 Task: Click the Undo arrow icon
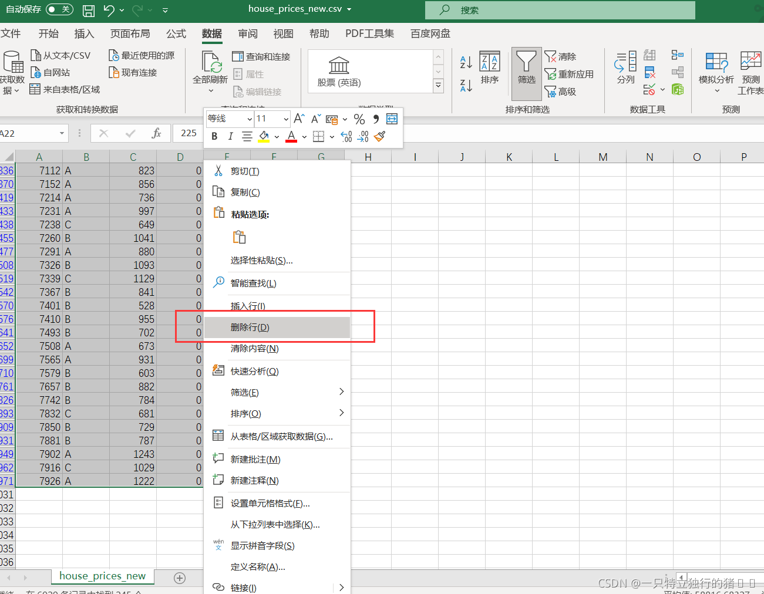click(x=109, y=10)
